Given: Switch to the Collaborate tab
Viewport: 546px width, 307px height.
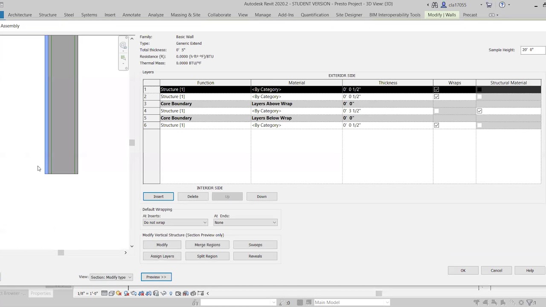Looking at the screenshot, I should click(x=219, y=15).
